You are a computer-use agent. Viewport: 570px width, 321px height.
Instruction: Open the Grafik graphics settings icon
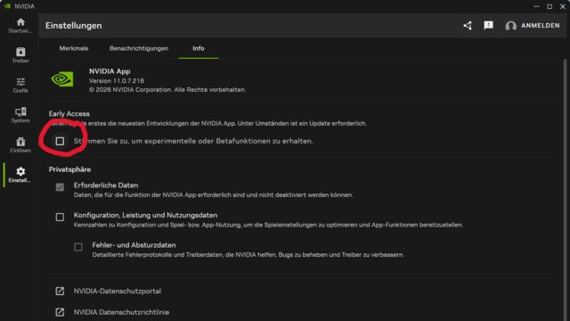click(x=20, y=81)
